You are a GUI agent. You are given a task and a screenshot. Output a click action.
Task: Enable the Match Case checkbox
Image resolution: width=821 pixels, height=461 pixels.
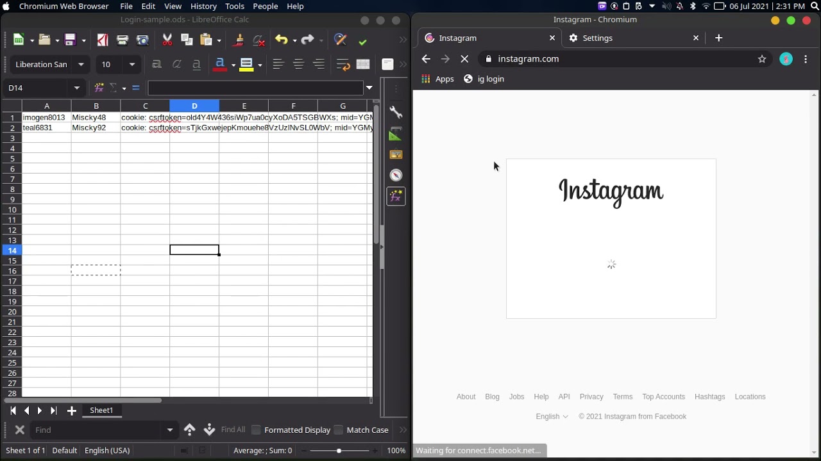339,430
